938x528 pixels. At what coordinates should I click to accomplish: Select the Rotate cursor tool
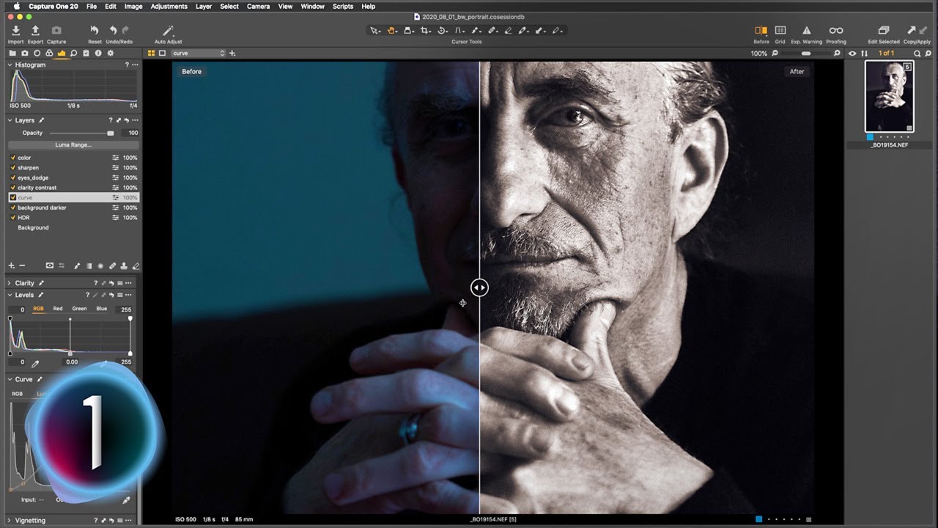click(x=442, y=30)
